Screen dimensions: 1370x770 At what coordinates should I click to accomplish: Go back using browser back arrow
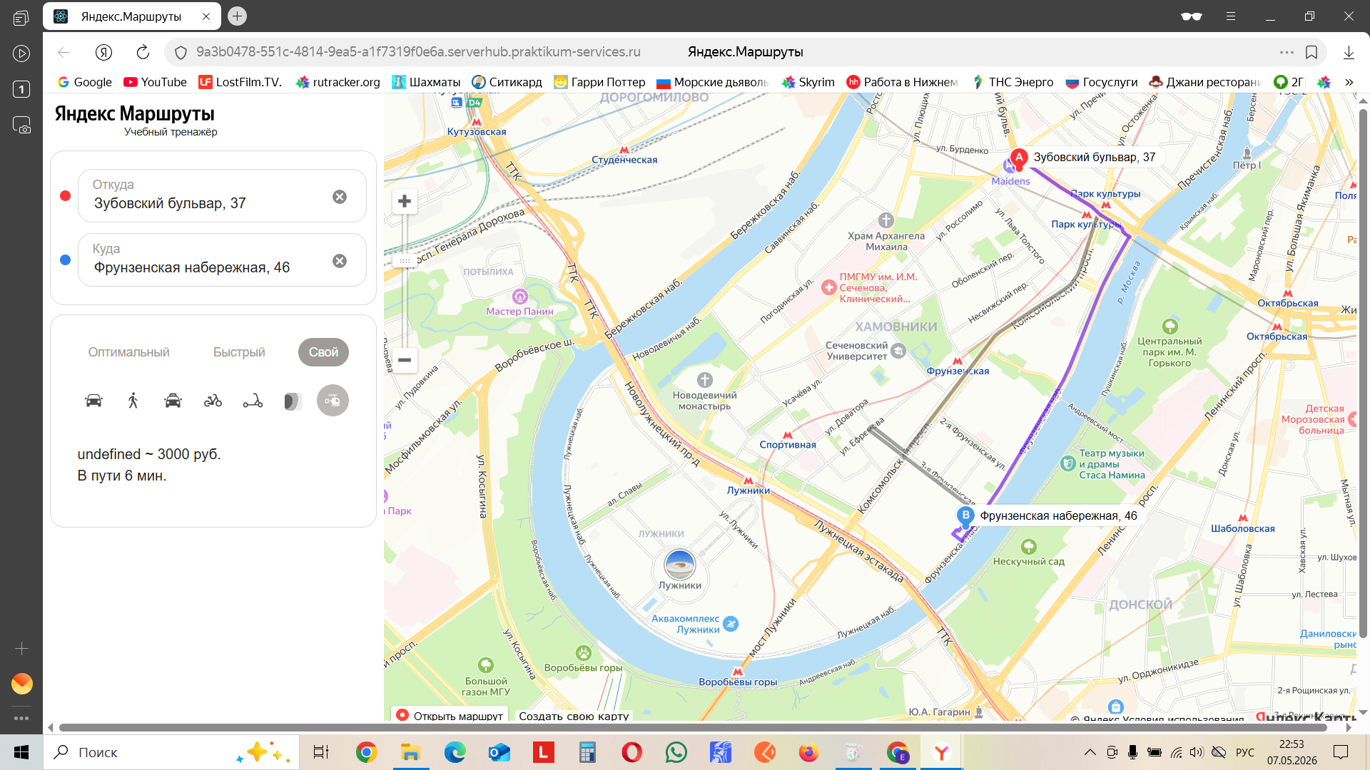[x=64, y=52]
